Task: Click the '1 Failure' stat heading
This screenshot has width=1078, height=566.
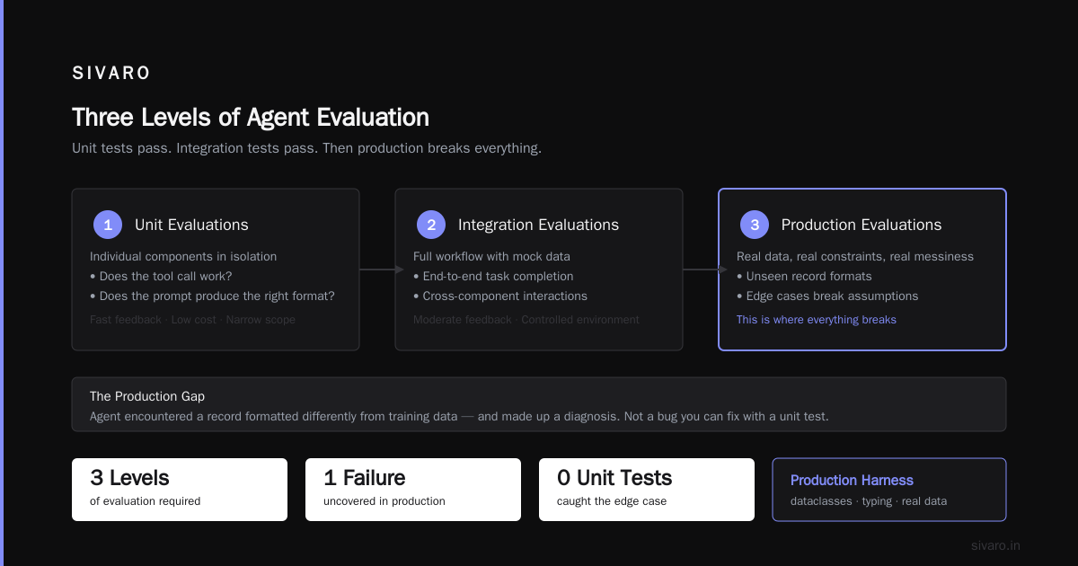Action: (x=364, y=478)
